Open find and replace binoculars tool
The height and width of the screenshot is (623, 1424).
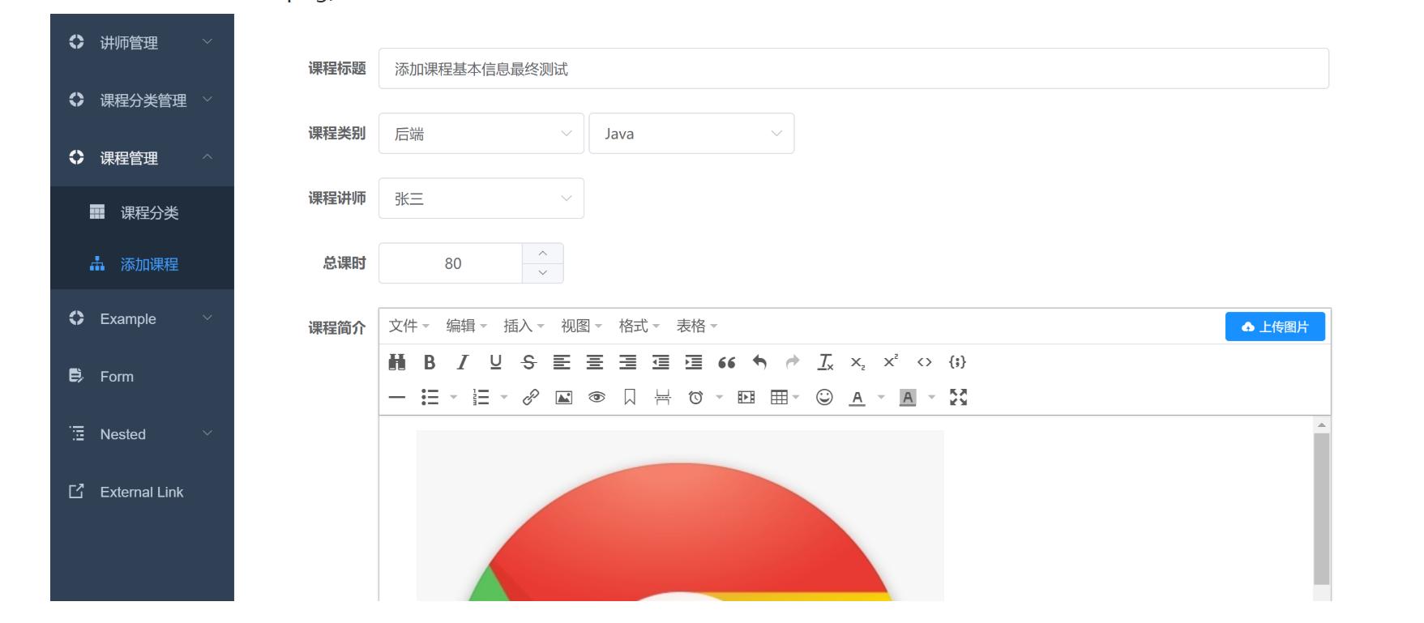click(x=397, y=362)
